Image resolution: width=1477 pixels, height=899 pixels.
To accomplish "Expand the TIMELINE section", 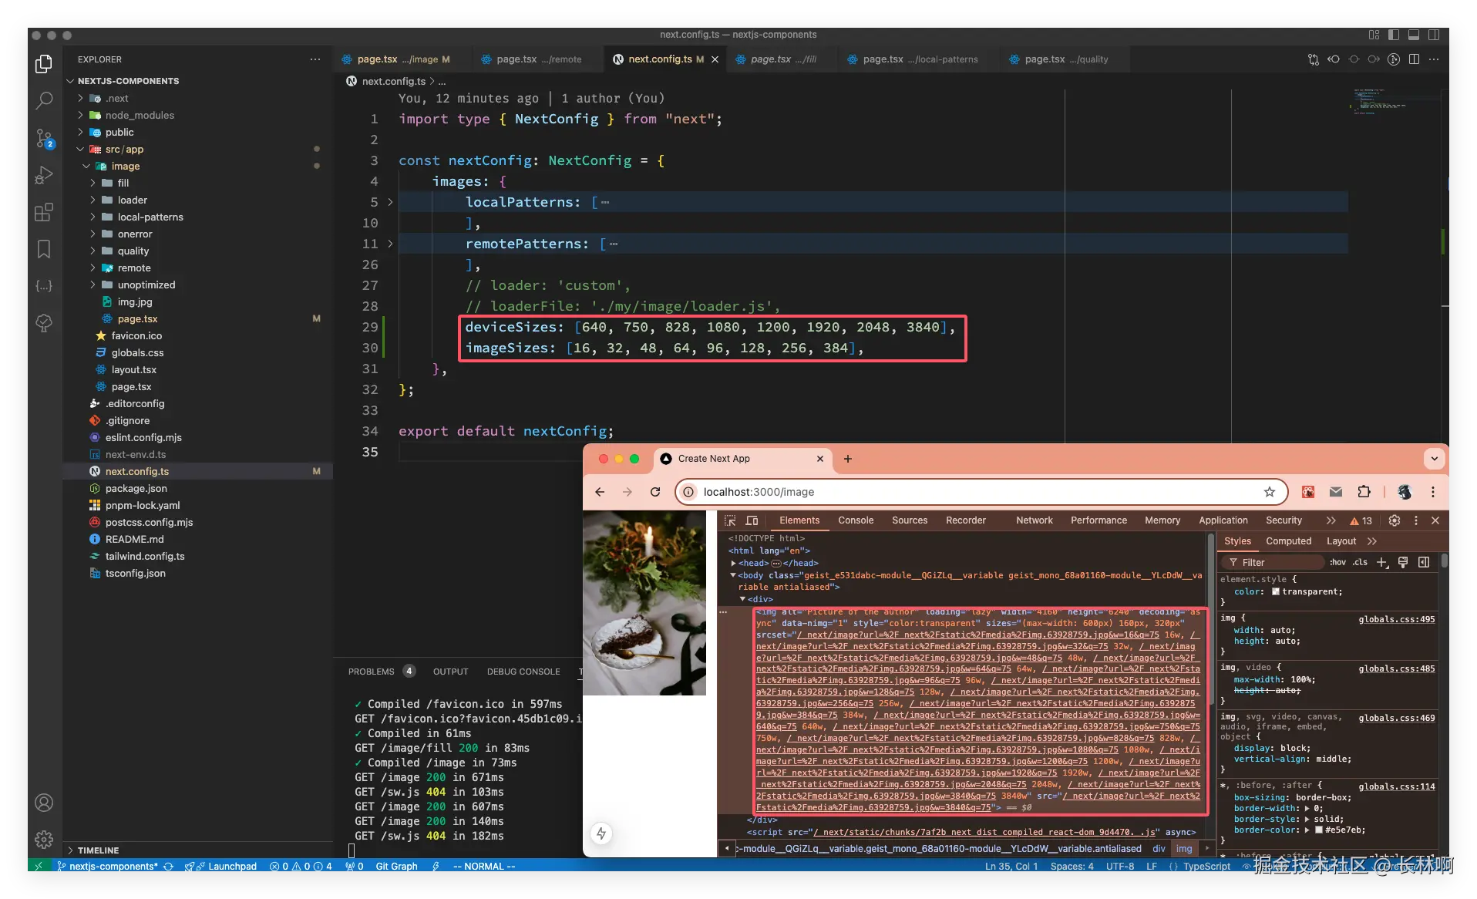I will pos(98,850).
